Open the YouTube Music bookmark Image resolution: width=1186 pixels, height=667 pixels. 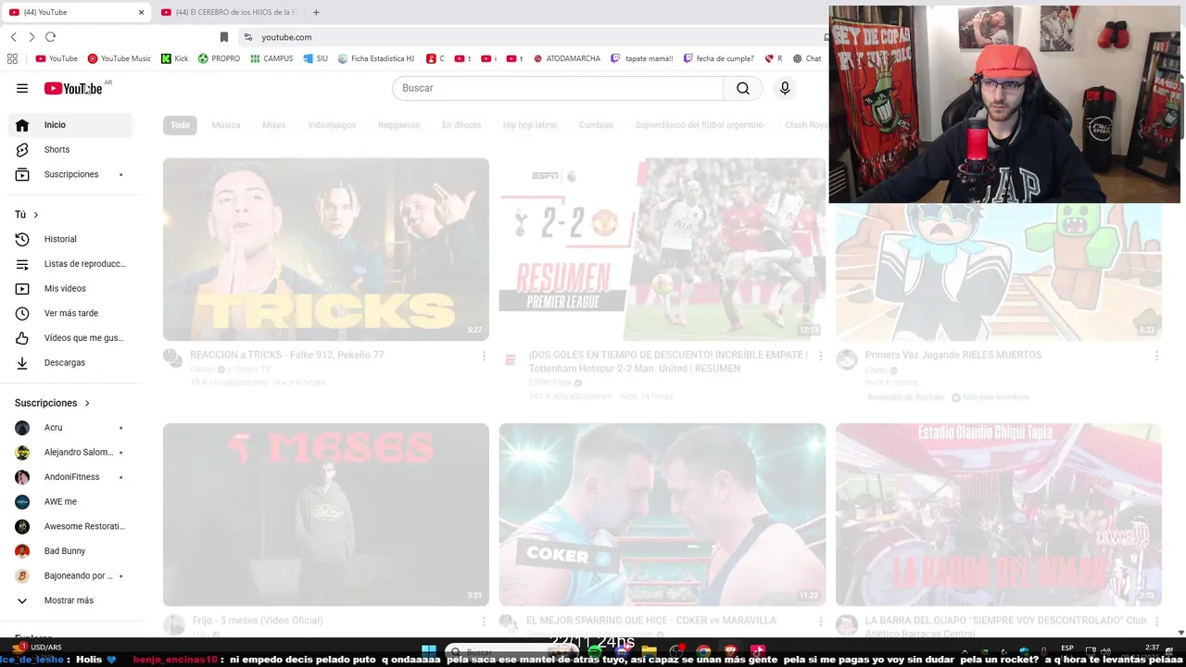[120, 58]
